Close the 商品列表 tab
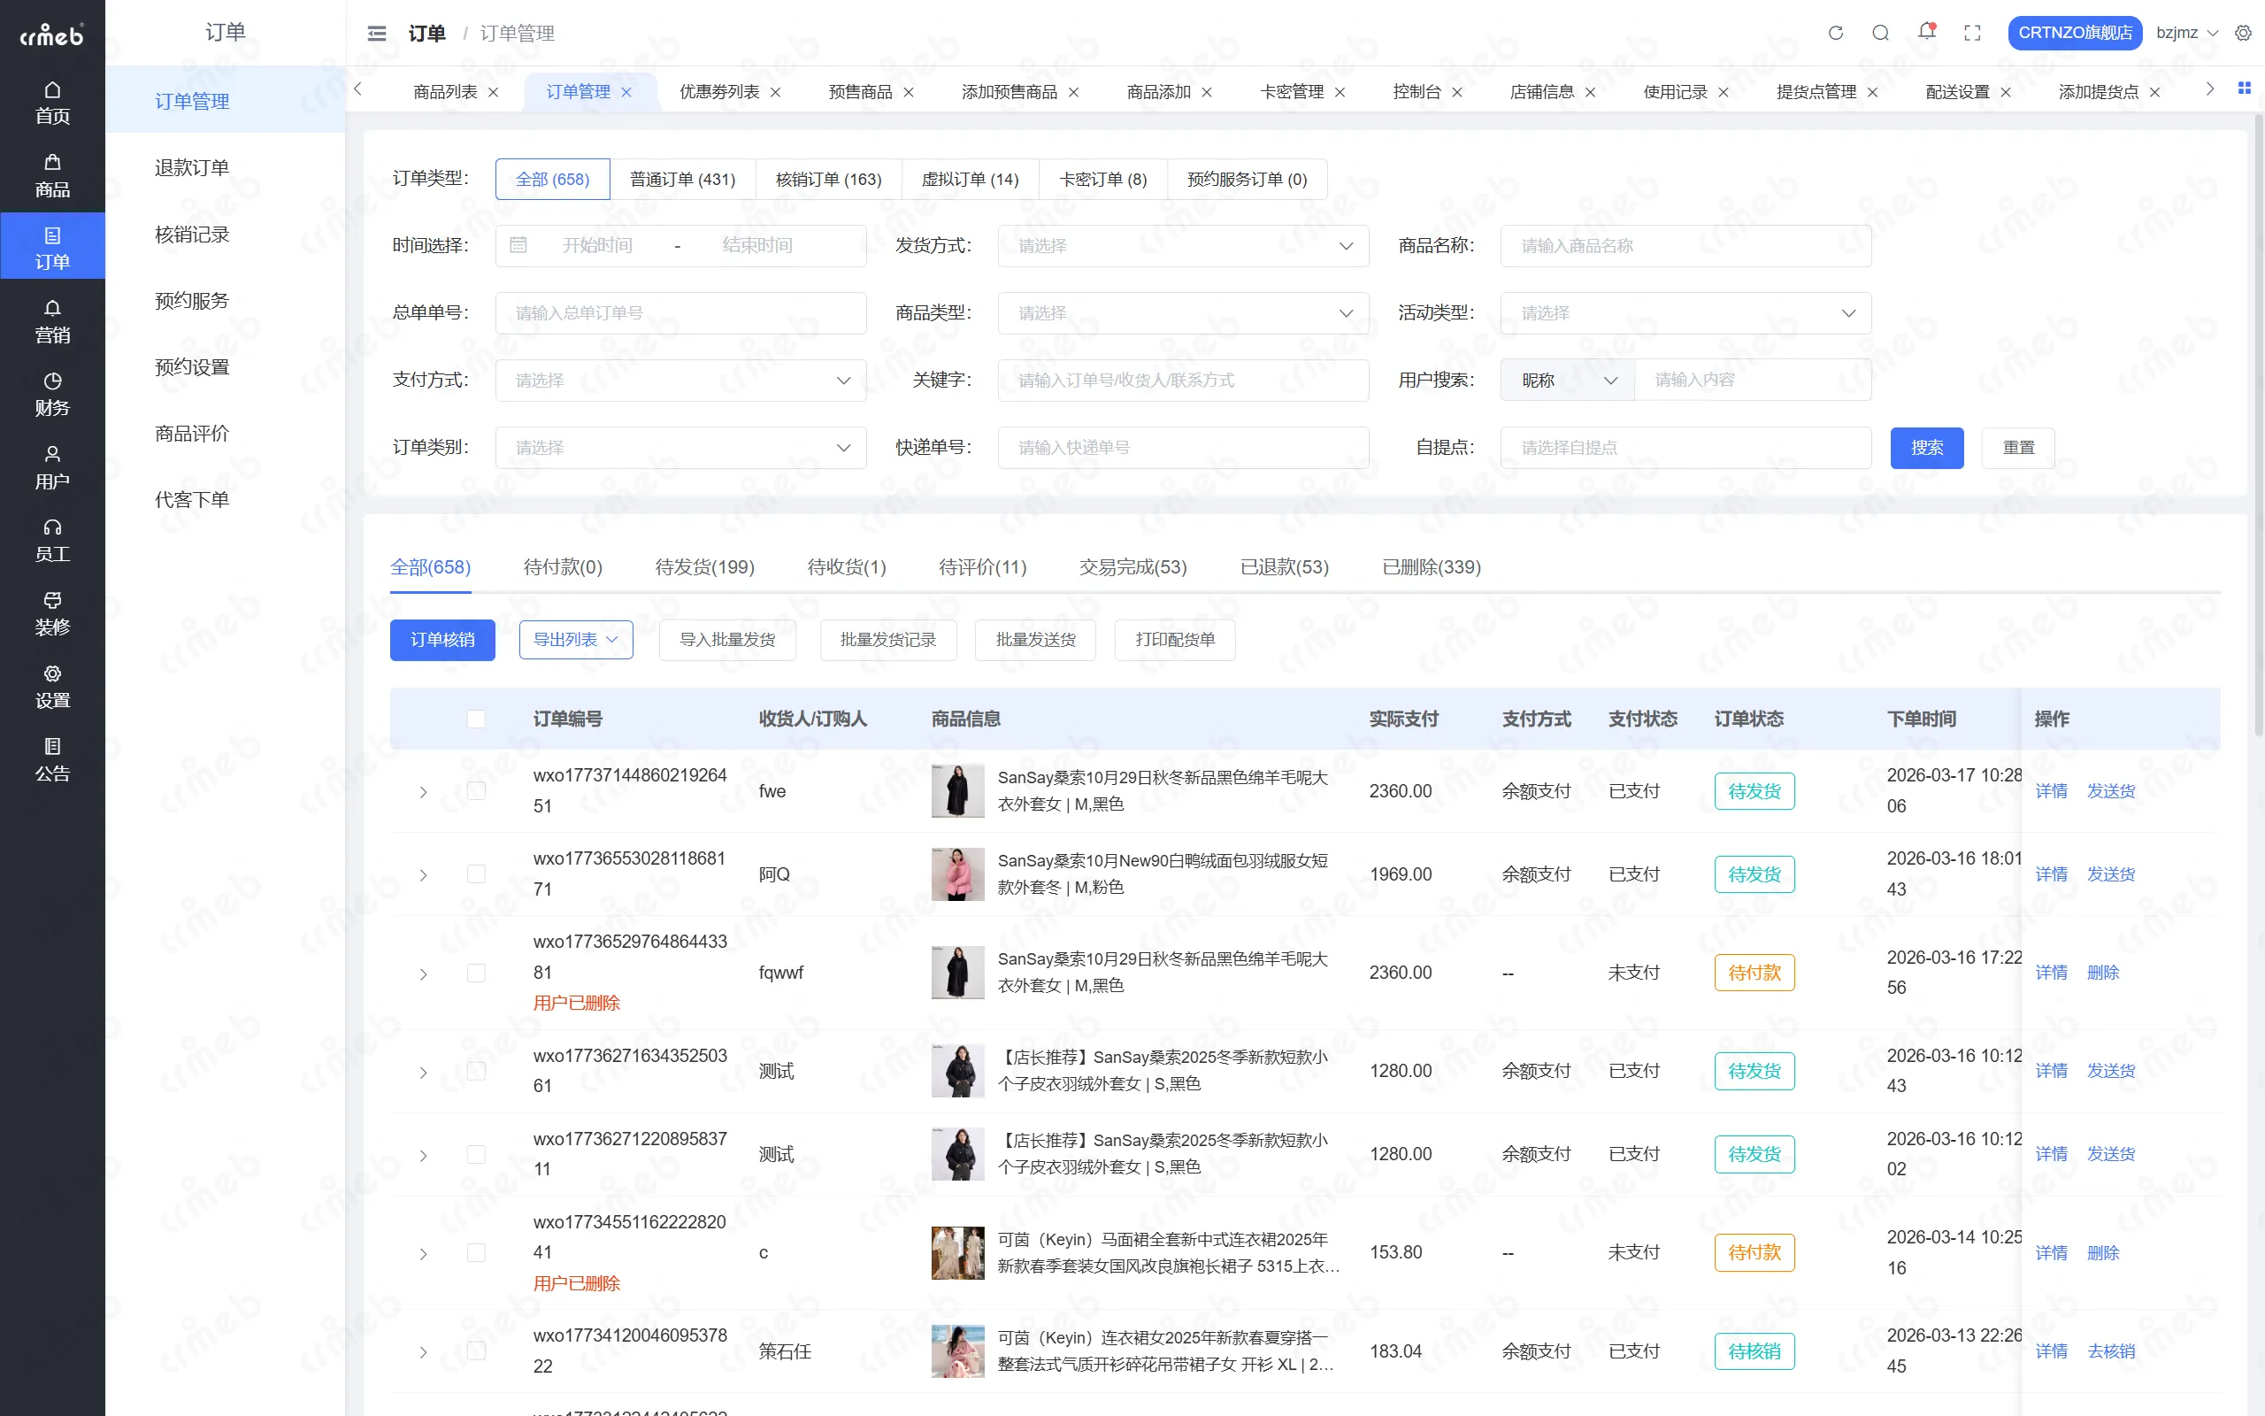2265x1416 pixels. (493, 92)
